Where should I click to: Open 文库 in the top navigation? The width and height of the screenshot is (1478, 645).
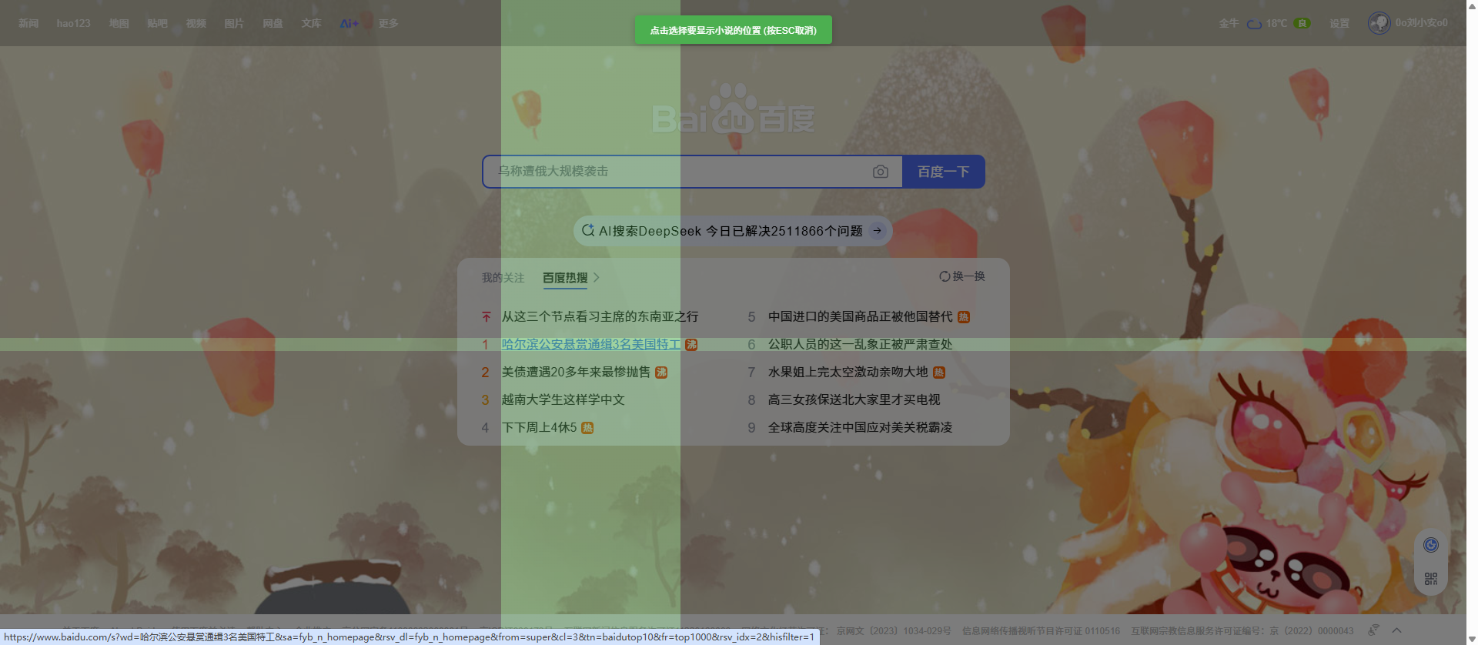click(311, 23)
